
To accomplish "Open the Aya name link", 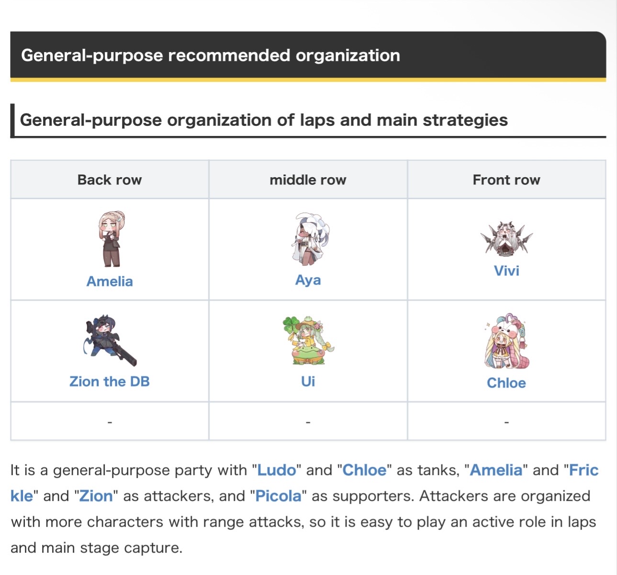I will coord(308,280).
